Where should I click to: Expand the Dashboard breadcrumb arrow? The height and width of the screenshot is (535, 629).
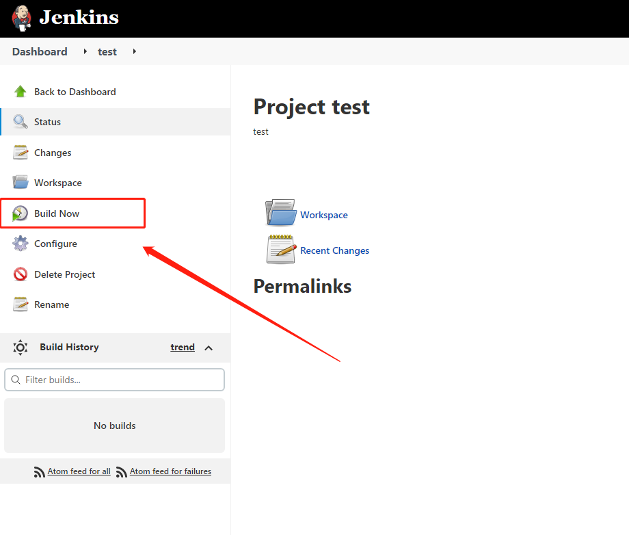click(x=85, y=51)
